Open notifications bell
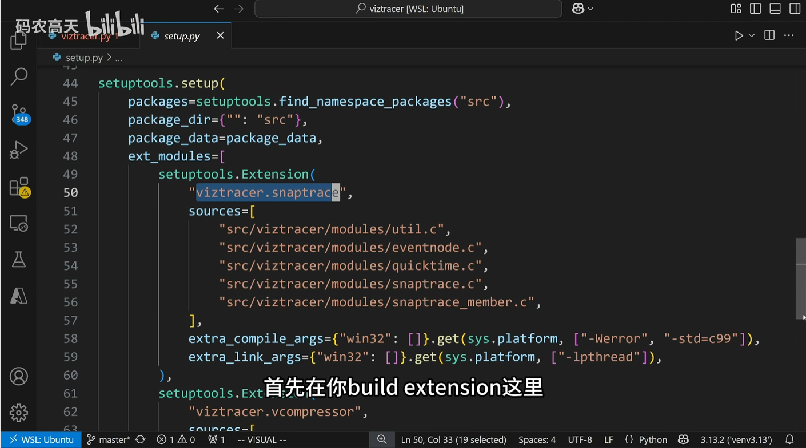The width and height of the screenshot is (806, 448). (x=789, y=439)
